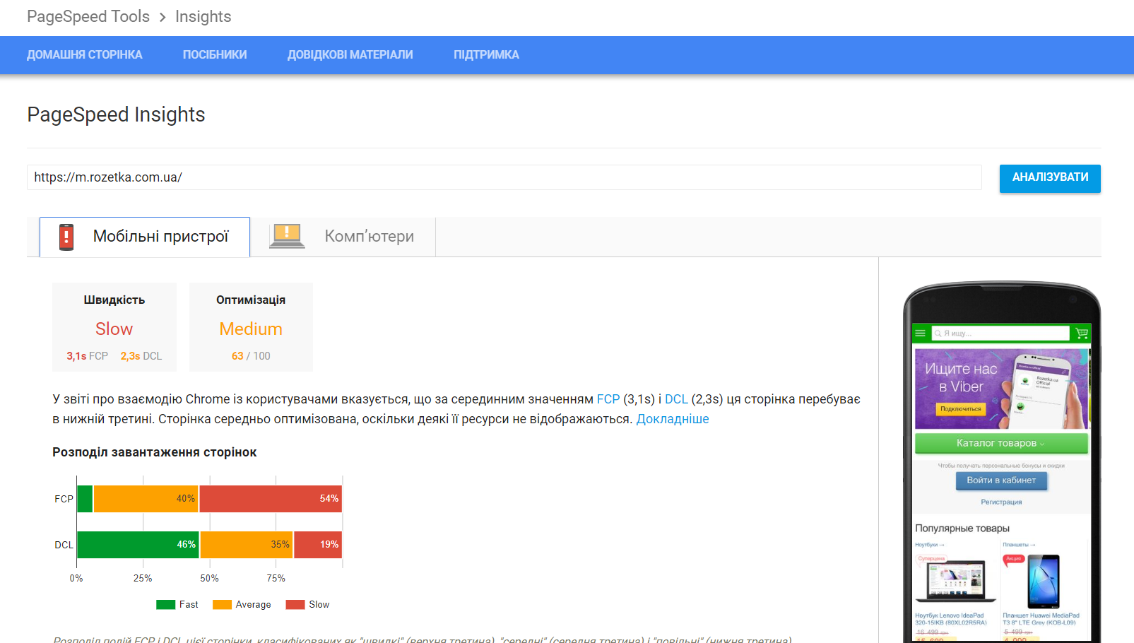The width and height of the screenshot is (1134, 643).
Task: Go to Довідкові матеріали section
Action: 350,55
